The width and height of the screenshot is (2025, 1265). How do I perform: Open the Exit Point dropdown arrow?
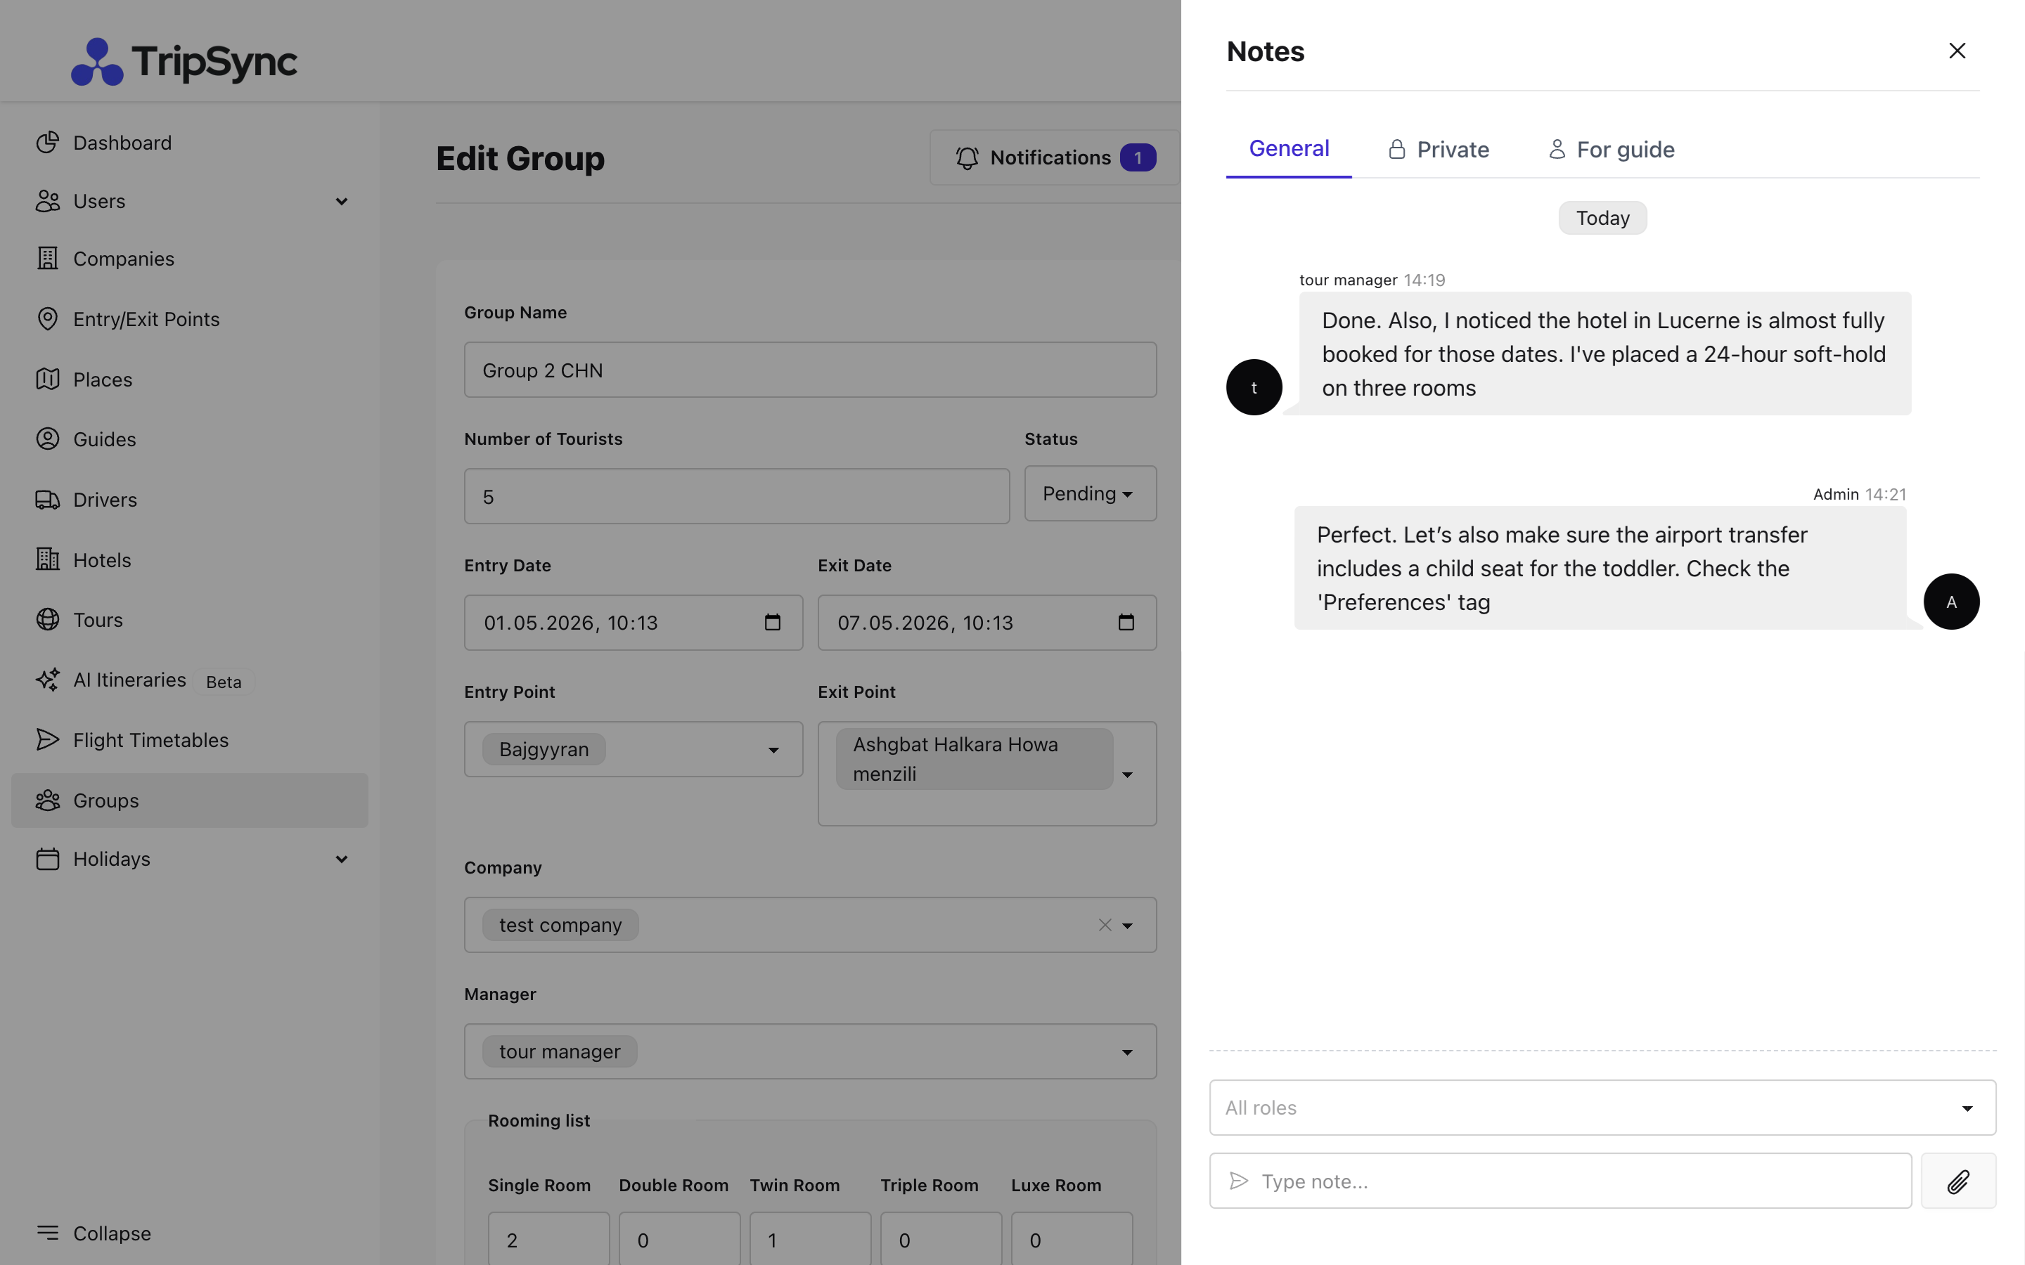pos(1127,774)
